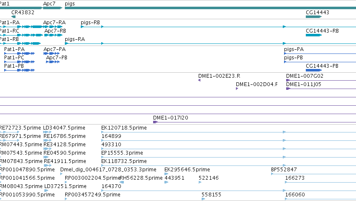
Task: Click EST RM07543.5prime label
Action: pos(21,153)
